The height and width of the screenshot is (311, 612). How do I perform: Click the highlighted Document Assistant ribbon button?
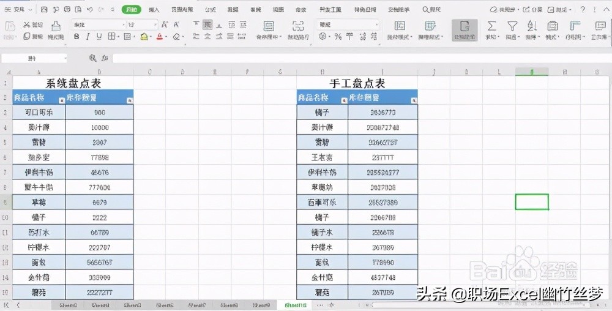coord(465,29)
